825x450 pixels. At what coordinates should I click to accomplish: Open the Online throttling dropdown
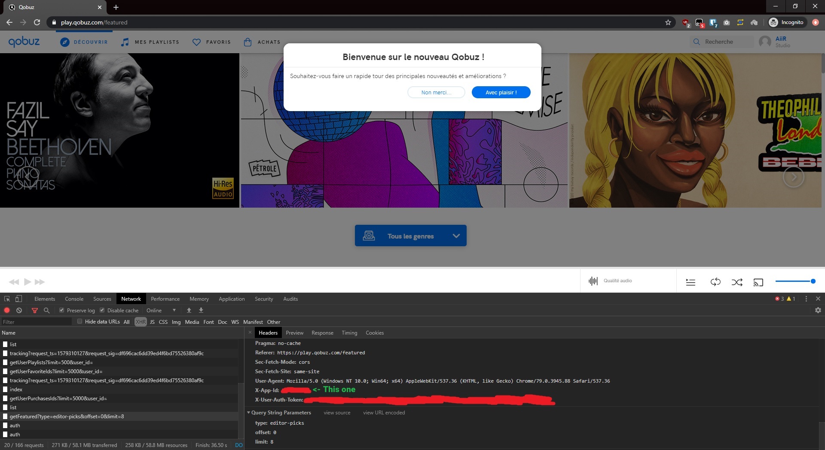(x=174, y=310)
